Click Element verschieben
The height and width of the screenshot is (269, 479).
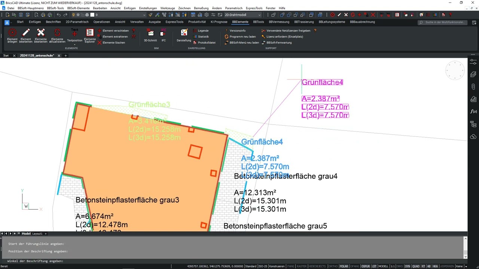(113, 31)
